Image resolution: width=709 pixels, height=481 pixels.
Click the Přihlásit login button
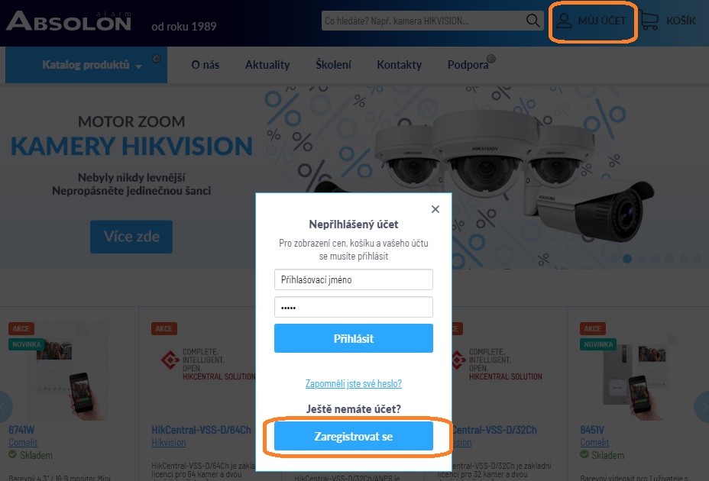(x=354, y=338)
